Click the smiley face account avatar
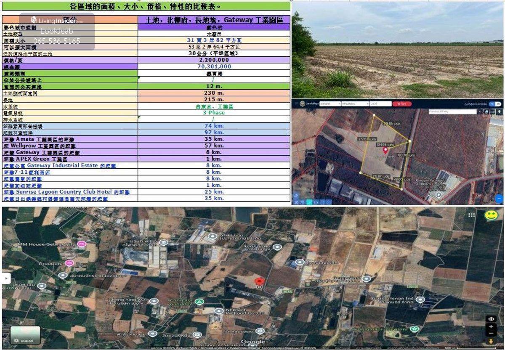The height and width of the screenshot is (350, 505). [491, 215]
